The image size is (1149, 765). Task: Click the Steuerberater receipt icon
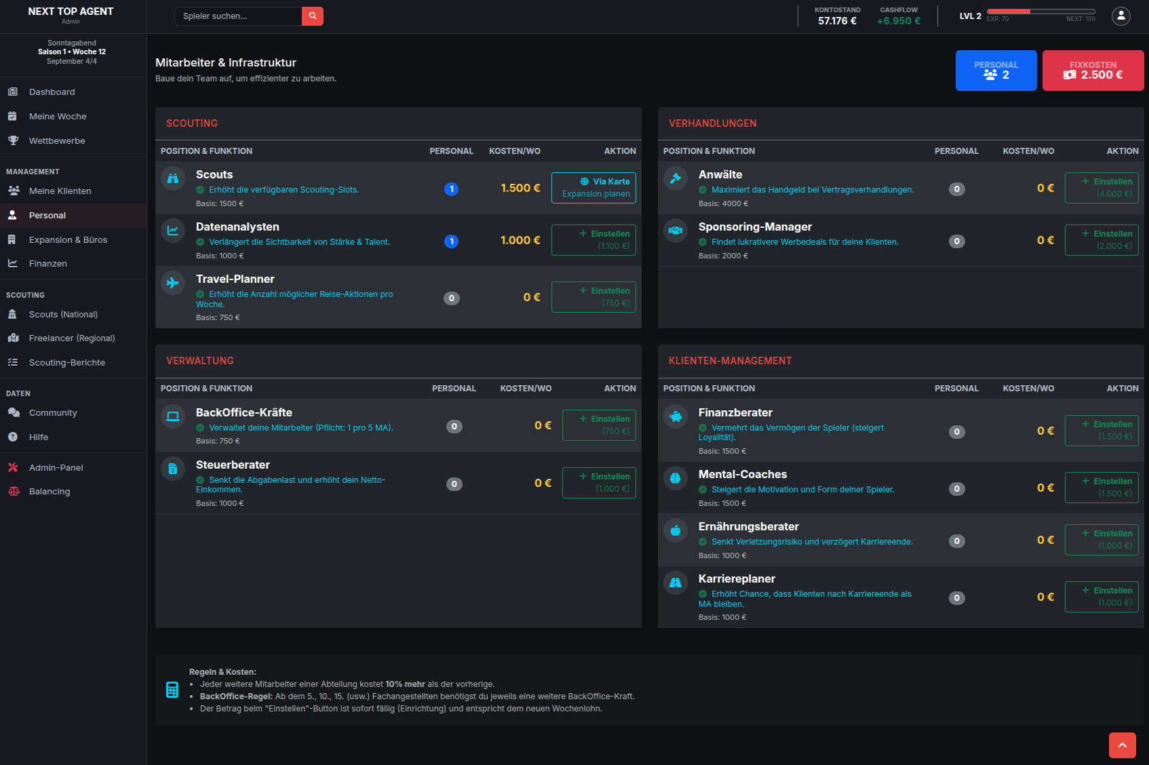pyautogui.click(x=173, y=468)
